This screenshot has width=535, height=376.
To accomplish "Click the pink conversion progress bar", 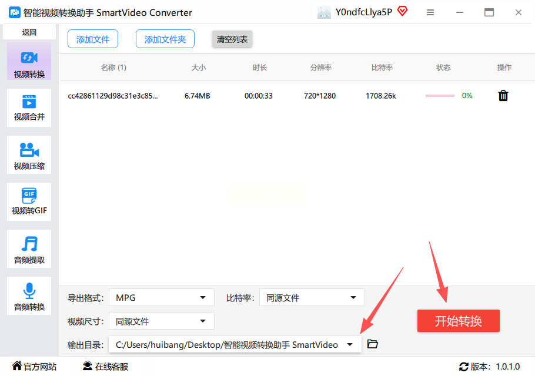I will 440,96.
